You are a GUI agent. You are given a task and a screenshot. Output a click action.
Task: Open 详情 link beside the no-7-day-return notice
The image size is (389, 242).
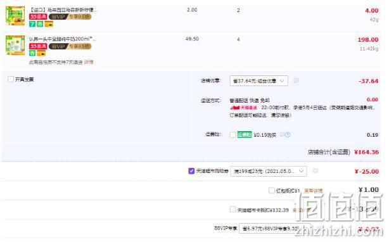coord(89,62)
